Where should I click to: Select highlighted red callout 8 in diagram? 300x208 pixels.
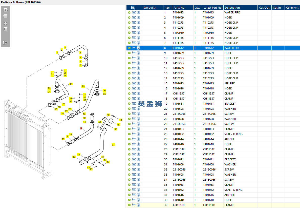pyautogui.click(x=81, y=128)
